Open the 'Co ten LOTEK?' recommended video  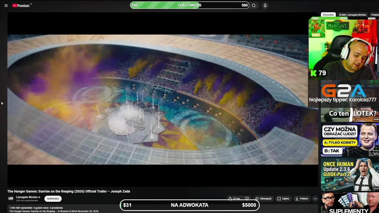[350, 114]
